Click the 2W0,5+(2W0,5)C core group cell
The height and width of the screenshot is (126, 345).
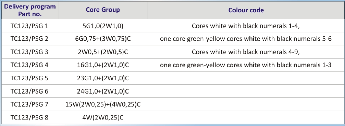[103, 52]
